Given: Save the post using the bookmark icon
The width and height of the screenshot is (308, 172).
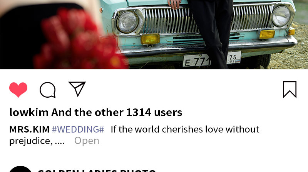Looking at the screenshot, I should (x=290, y=90).
